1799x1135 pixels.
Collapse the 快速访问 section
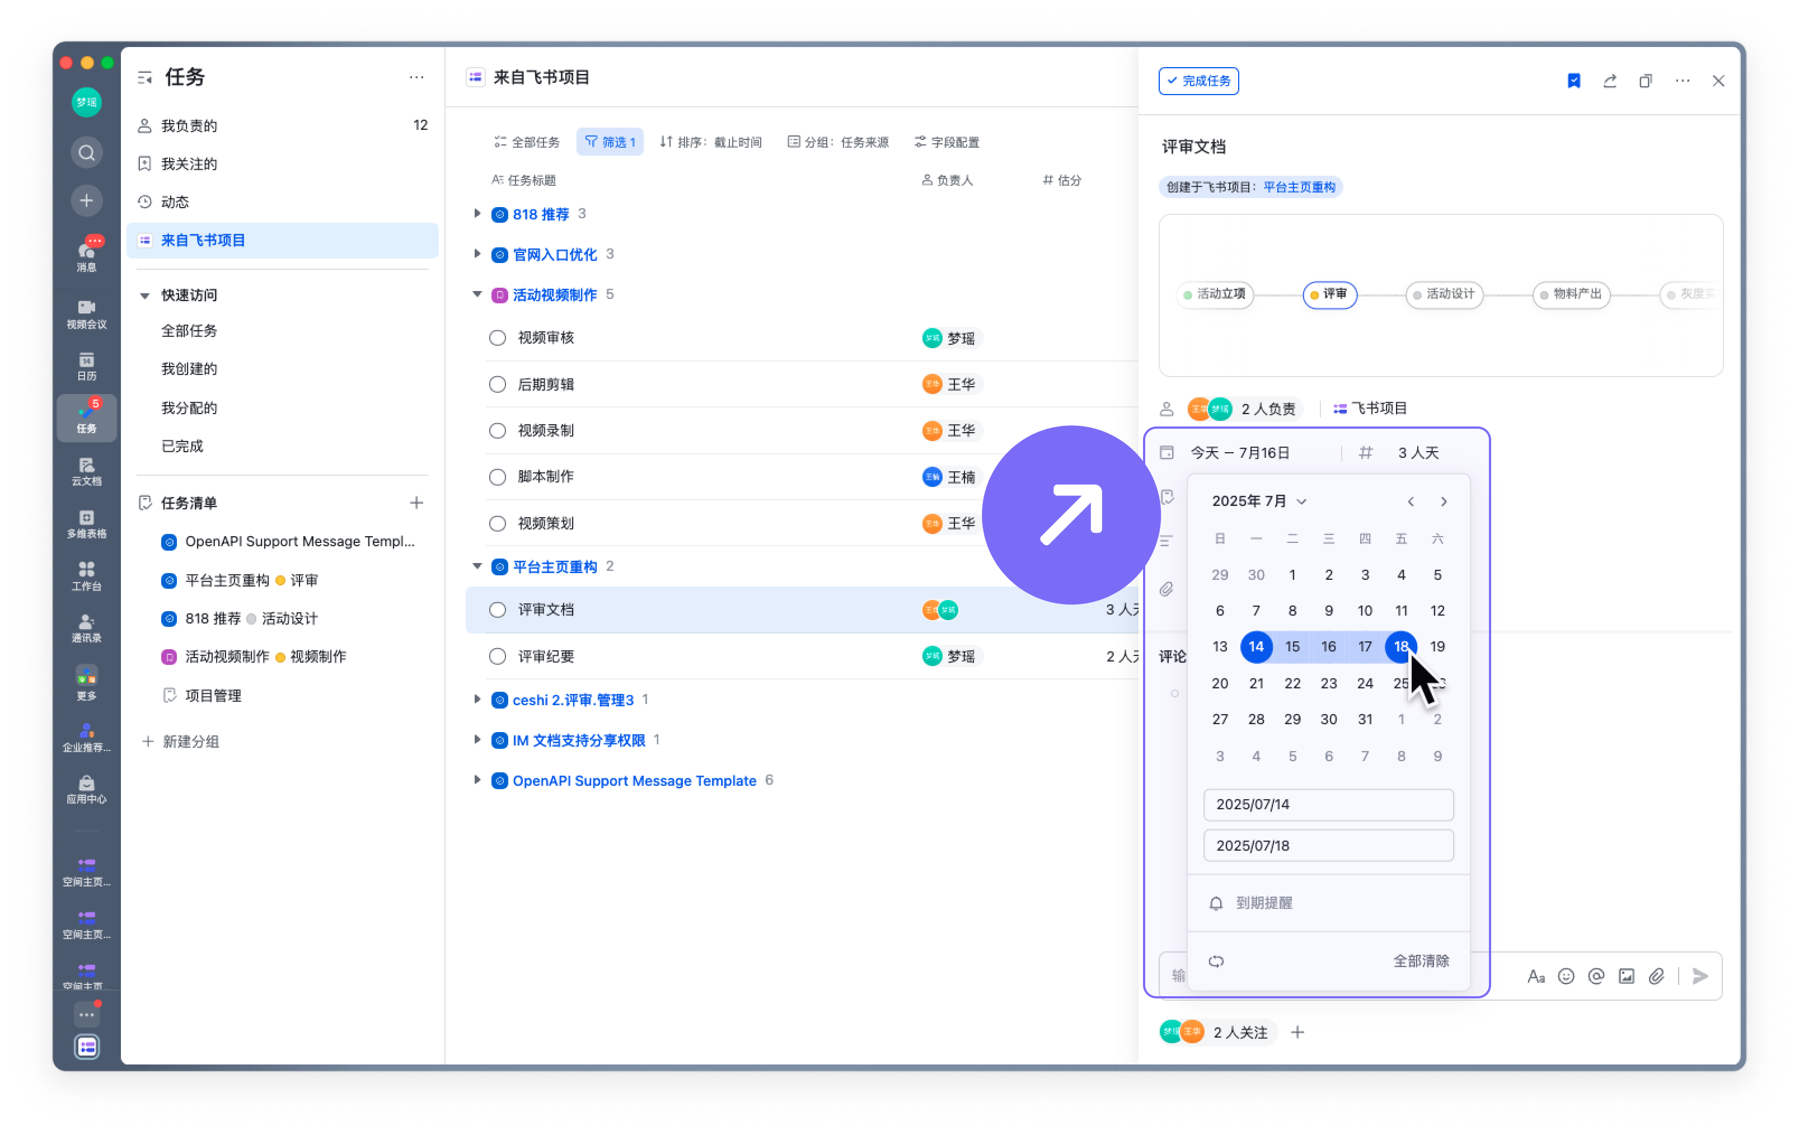click(145, 295)
